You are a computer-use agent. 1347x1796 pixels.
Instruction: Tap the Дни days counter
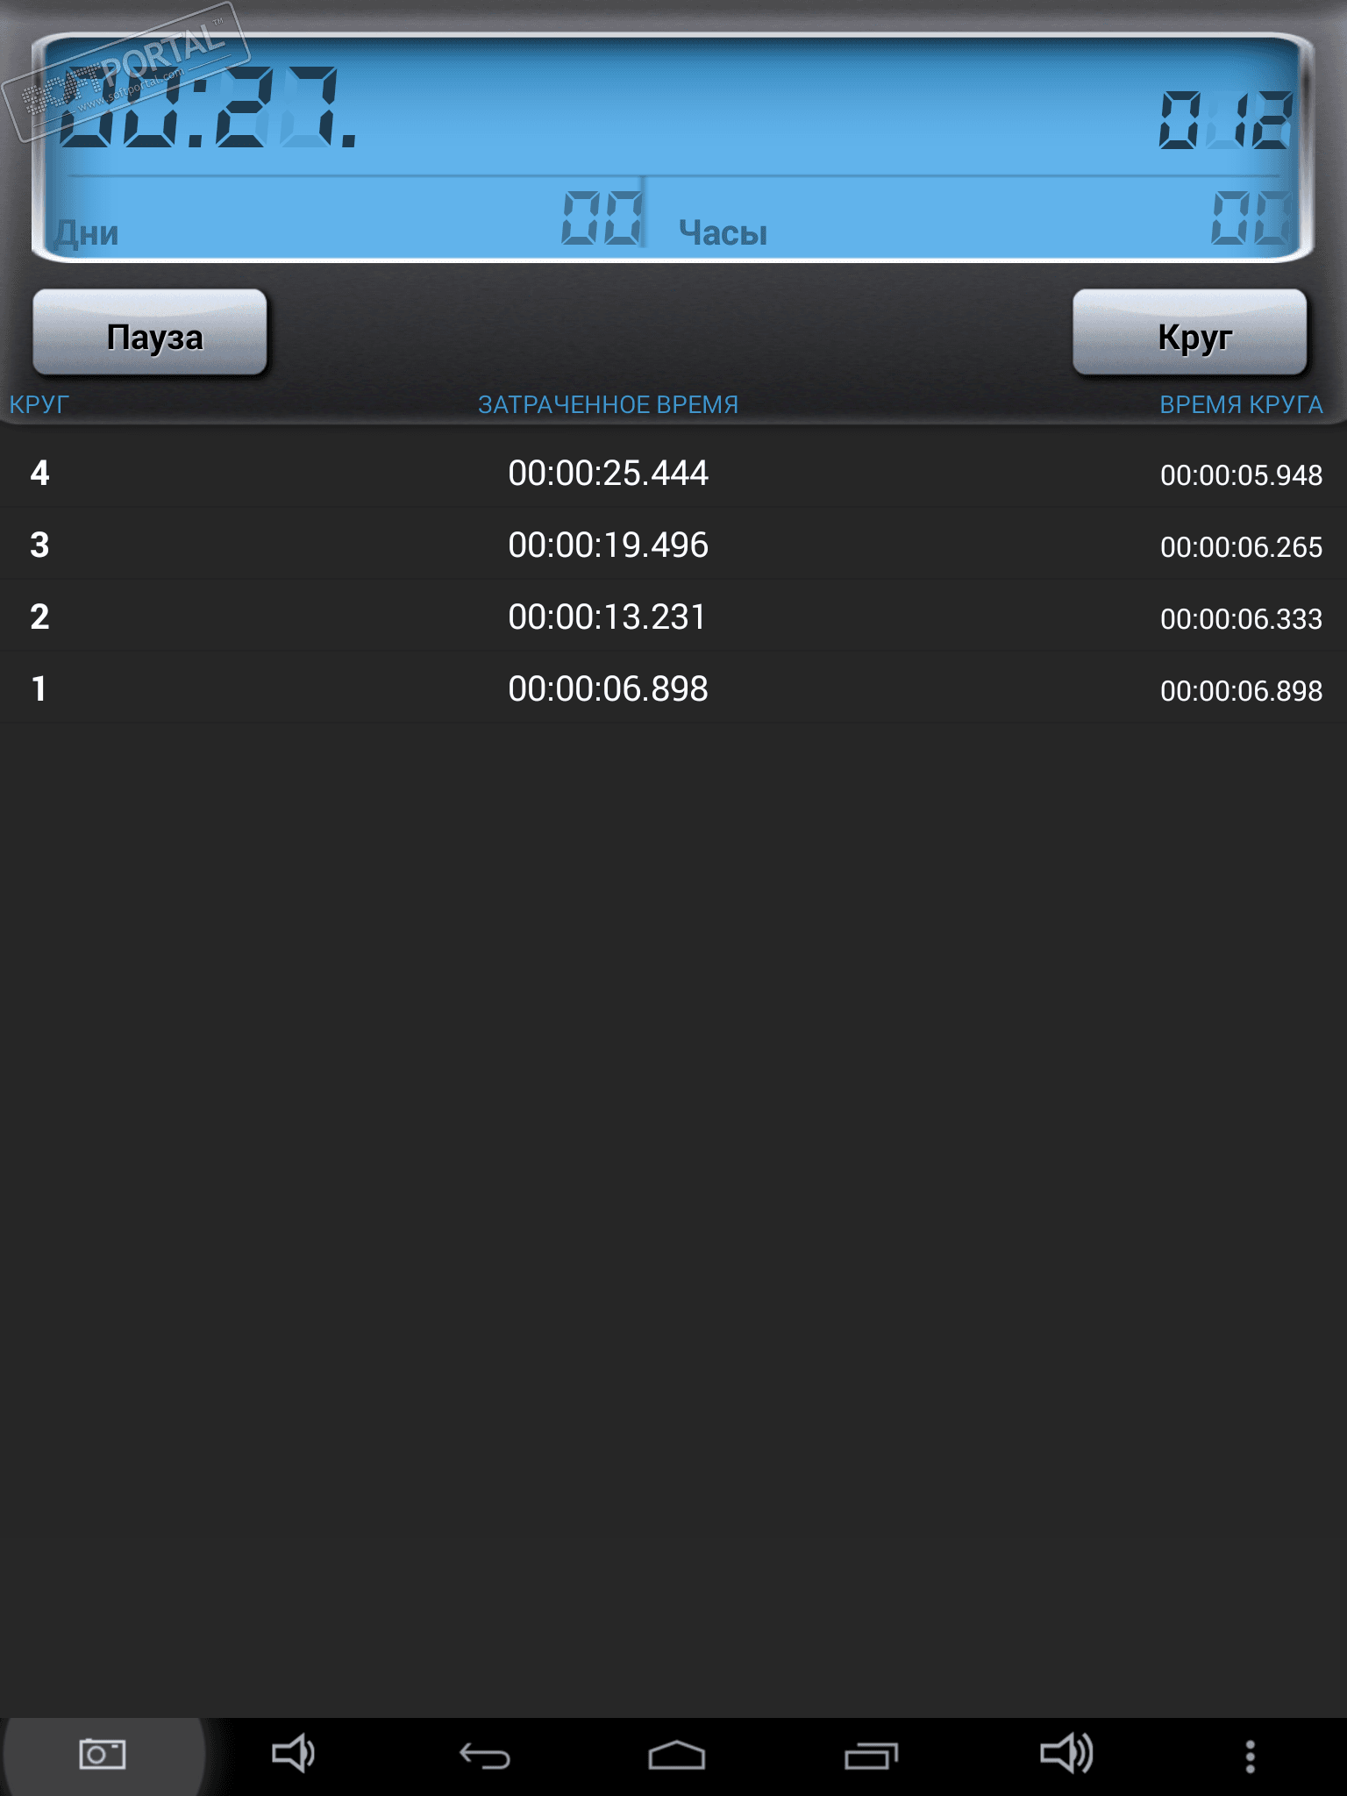coord(602,217)
